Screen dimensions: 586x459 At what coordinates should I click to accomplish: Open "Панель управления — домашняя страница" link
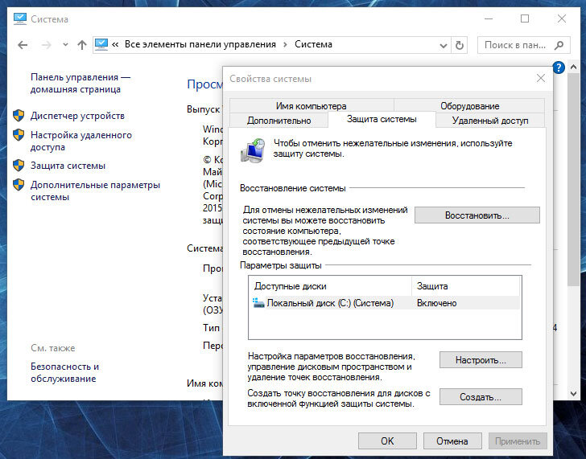[x=80, y=84]
